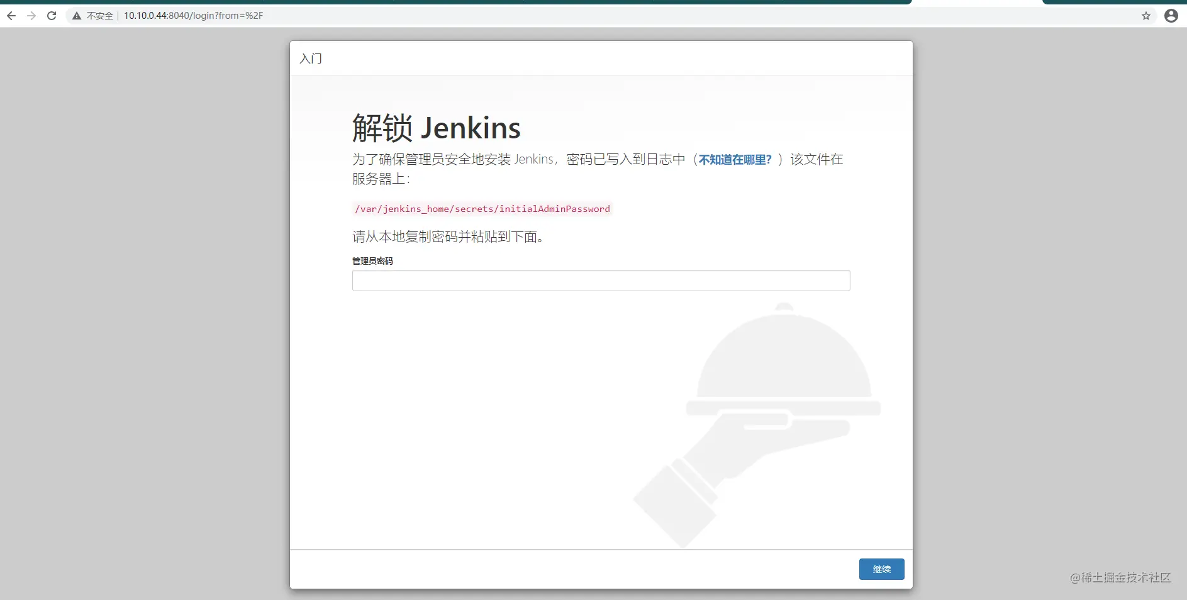
Task: Click the 入门 dialog title
Action: (x=311, y=58)
